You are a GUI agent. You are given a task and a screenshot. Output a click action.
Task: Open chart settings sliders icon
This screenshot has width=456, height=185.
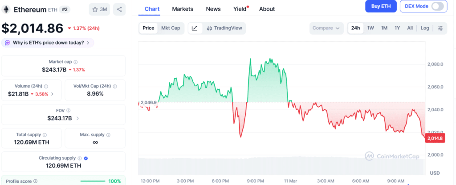point(440,28)
